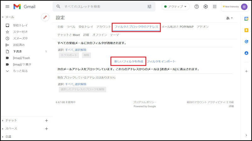This screenshot has width=252, height=141.
Task: Add a new chat with plus icon
Action: [46, 120]
